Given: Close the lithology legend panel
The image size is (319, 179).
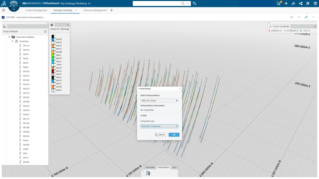Looking at the screenshot, I should (x=68, y=25).
